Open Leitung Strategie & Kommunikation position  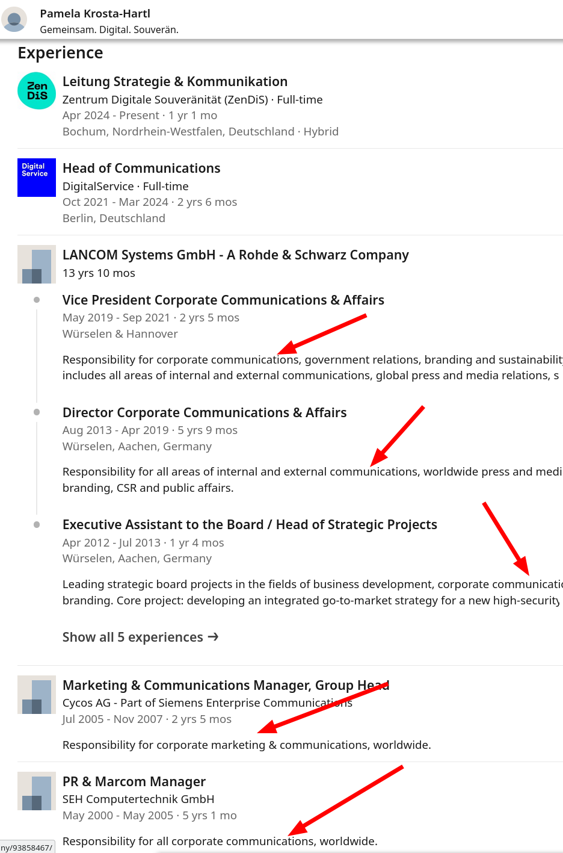tap(175, 81)
